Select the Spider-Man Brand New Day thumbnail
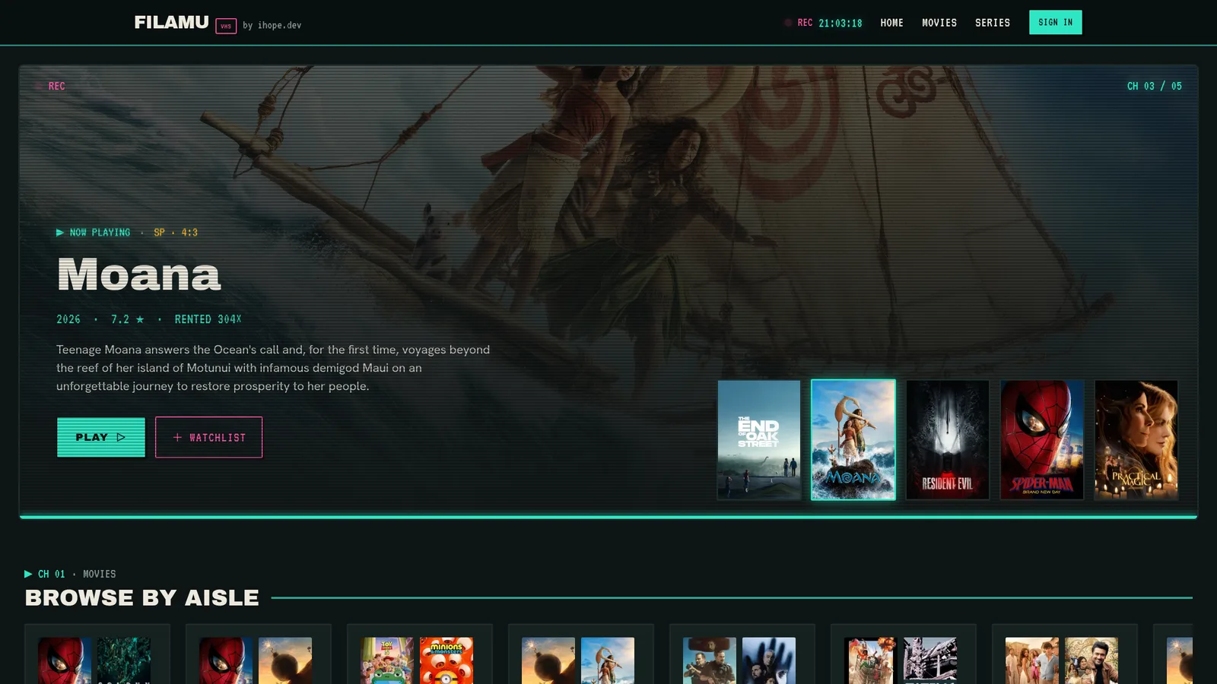Viewport: 1217px width, 684px height. (x=1042, y=440)
